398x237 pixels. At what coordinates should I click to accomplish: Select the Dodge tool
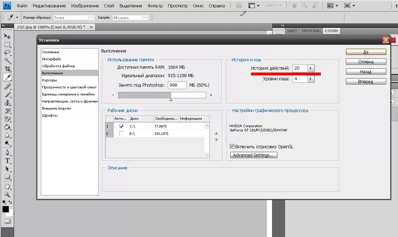tap(7, 143)
